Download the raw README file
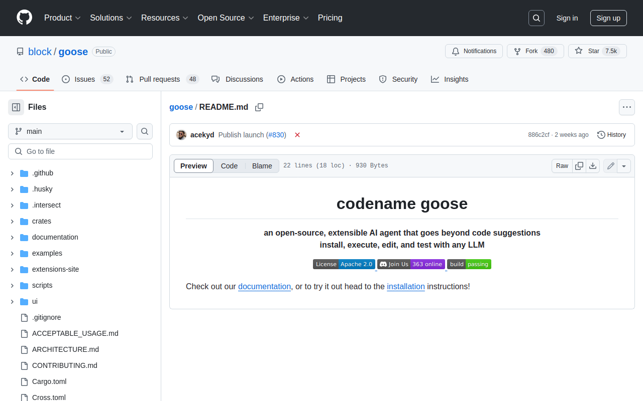 point(593,166)
